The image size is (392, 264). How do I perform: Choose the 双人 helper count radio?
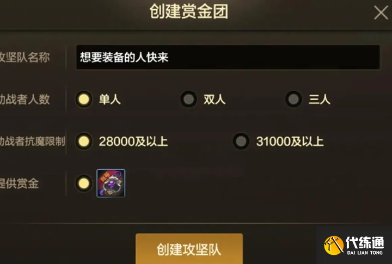tap(189, 99)
